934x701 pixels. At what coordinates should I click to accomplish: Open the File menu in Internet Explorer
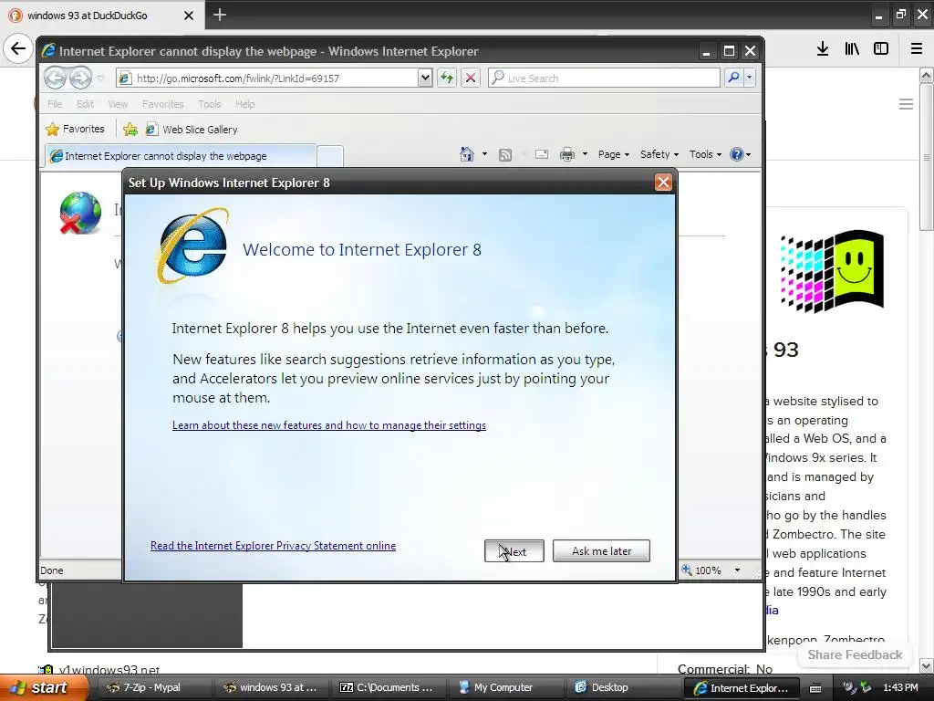(55, 104)
